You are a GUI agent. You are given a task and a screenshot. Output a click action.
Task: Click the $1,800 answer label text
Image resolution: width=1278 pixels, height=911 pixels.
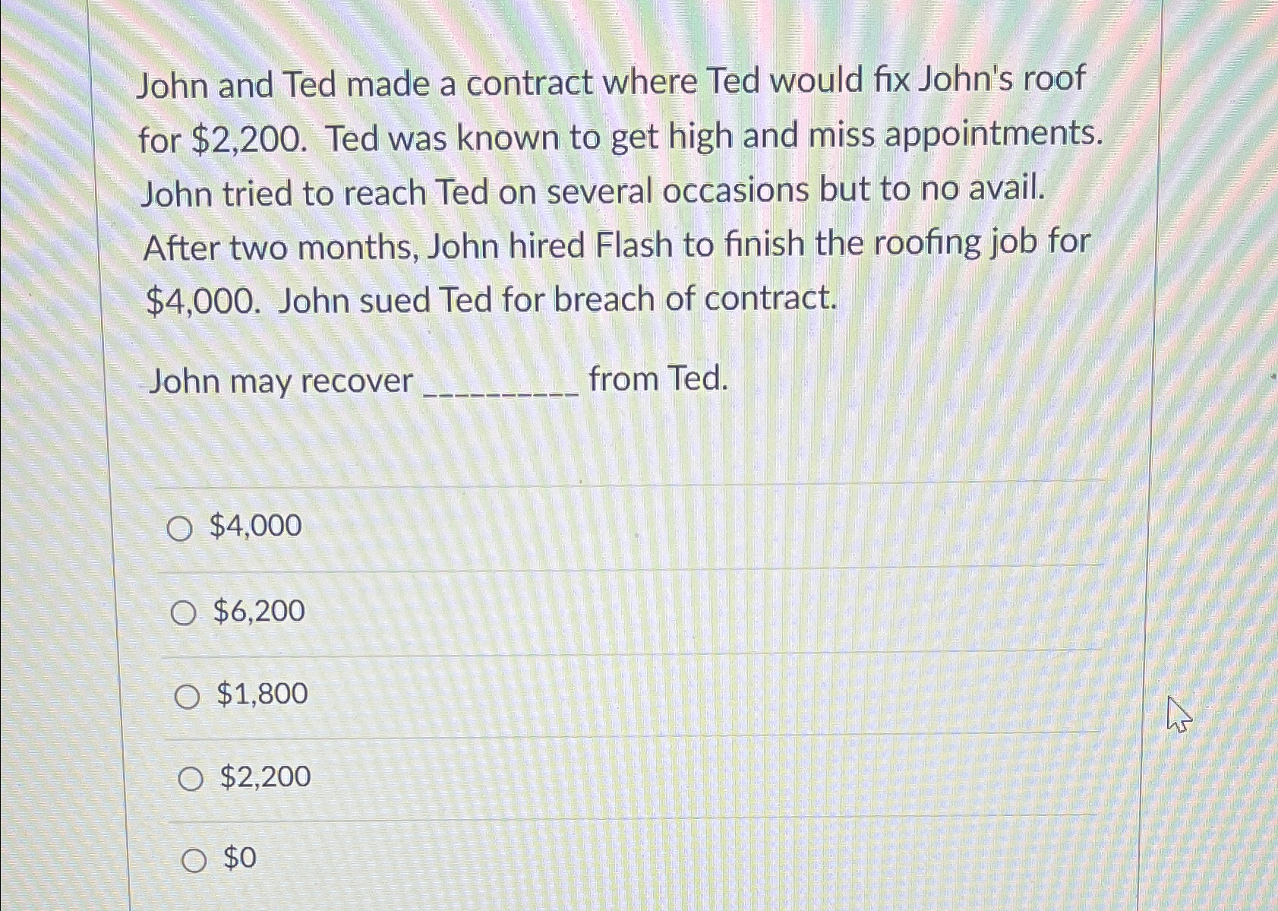[x=262, y=694]
